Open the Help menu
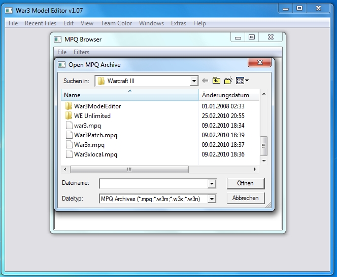This screenshot has height=277, width=337. pyautogui.click(x=199, y=23)
